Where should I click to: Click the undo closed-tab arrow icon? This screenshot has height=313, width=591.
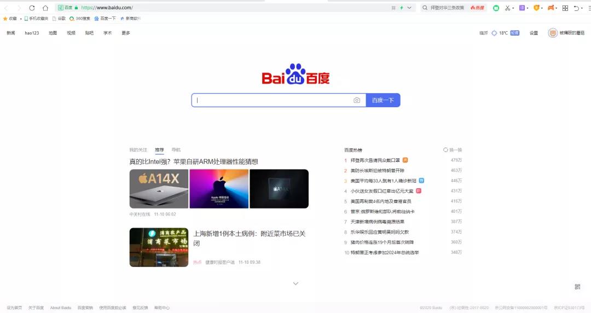tap(576, 8)
